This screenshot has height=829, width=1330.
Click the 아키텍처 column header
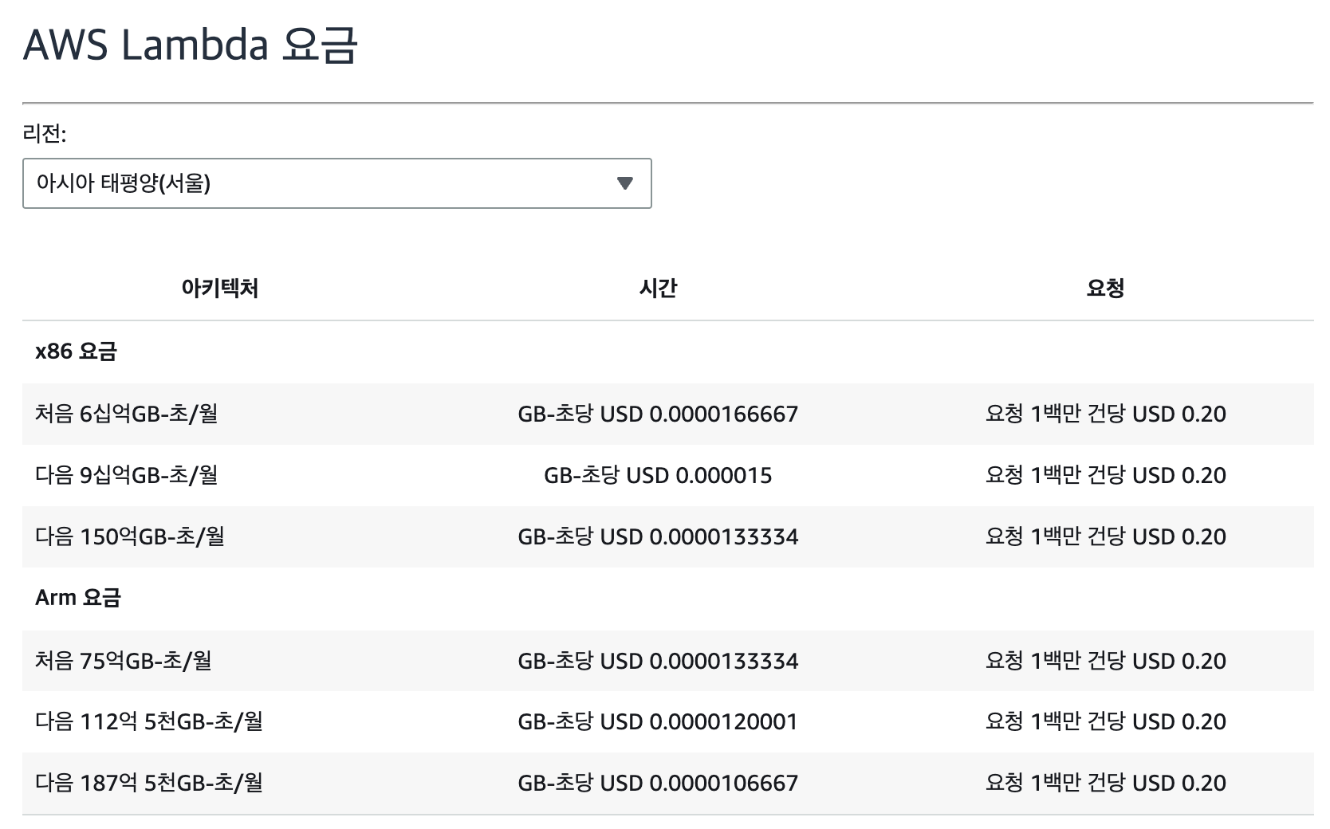tap(220, 288)
